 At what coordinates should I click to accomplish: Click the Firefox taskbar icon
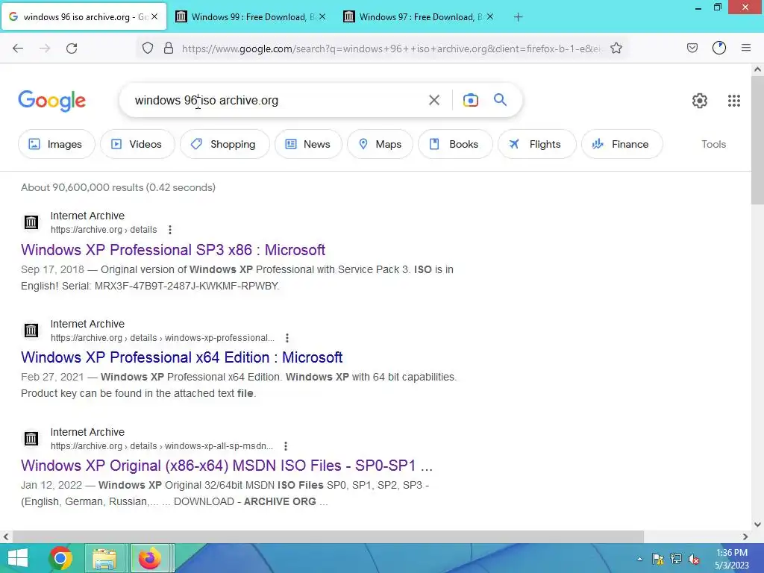pos(149,558)
